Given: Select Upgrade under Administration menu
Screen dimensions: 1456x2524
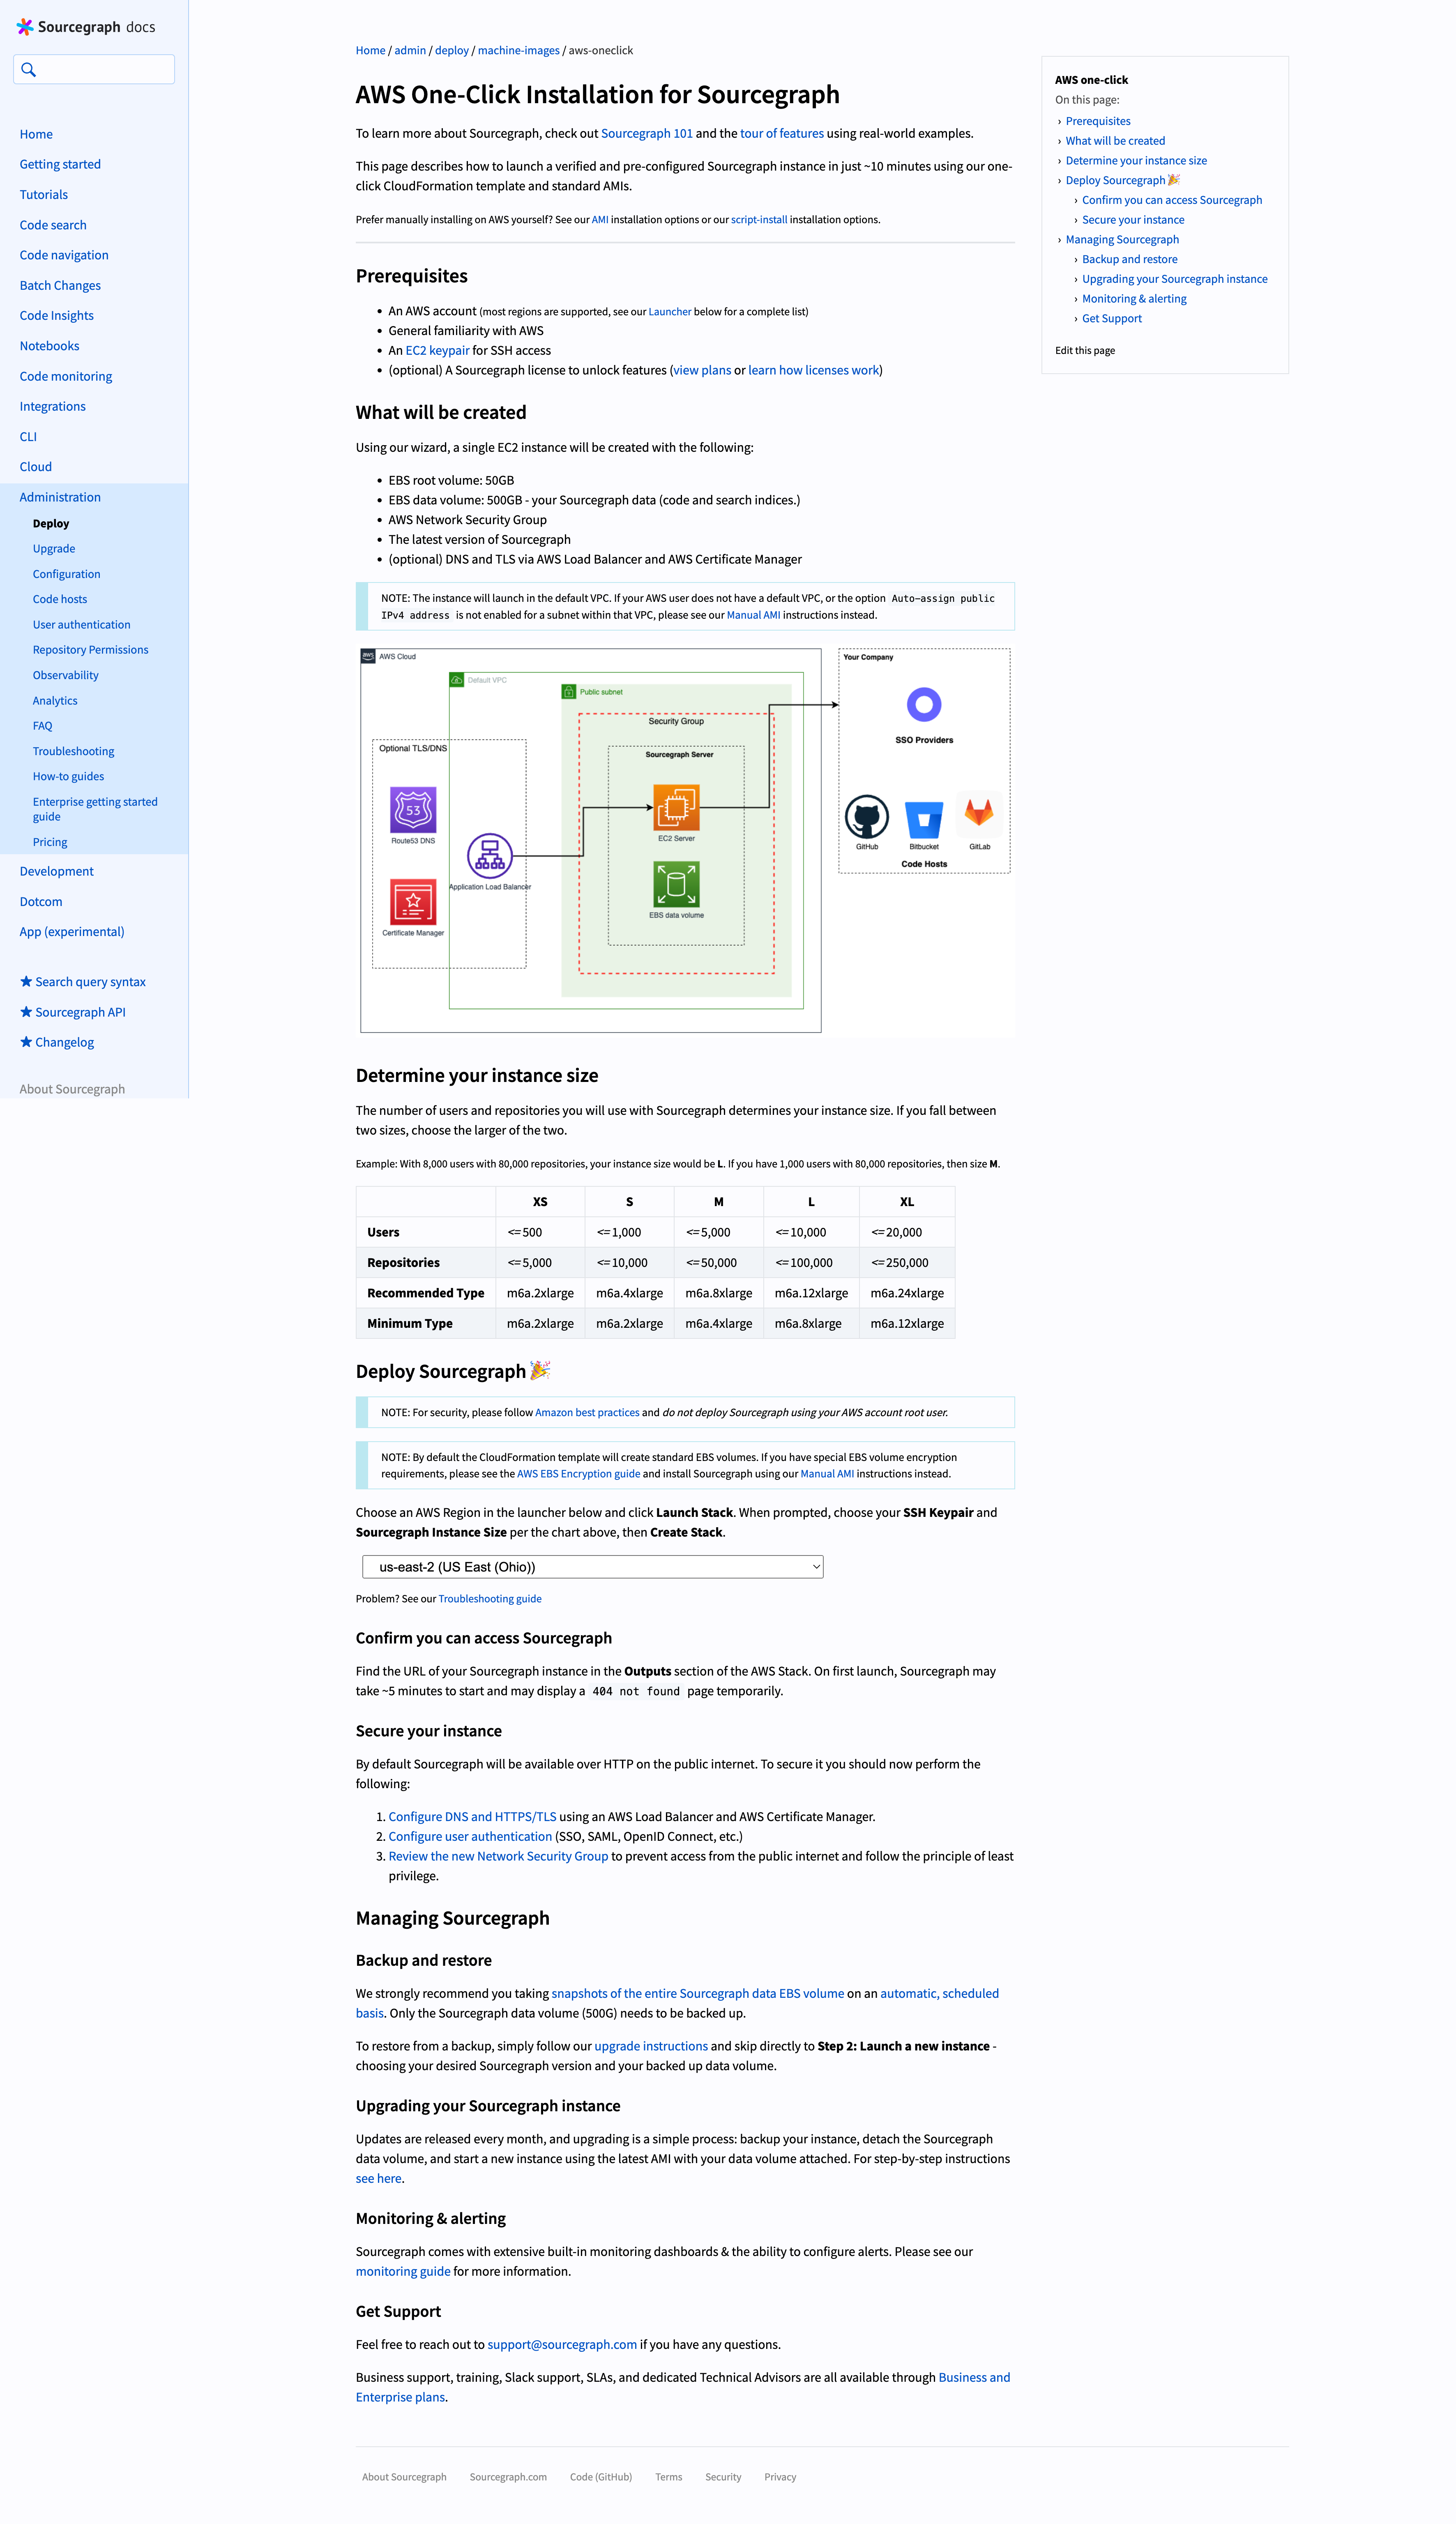Looking at the screenshot, I should (x=54, y=548).
